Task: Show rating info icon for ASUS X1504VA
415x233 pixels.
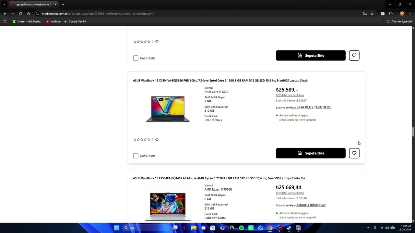Action: click(157, 139)
